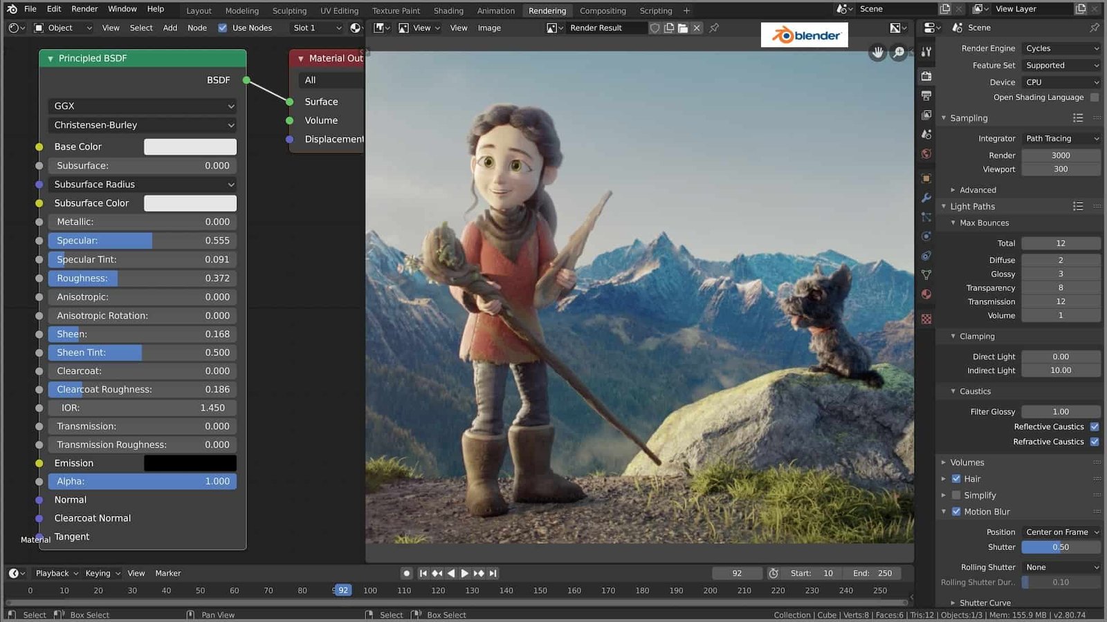Switch to the Compositing workspace tab
This screenshot has width=1107, height=622.
point(603,10)
